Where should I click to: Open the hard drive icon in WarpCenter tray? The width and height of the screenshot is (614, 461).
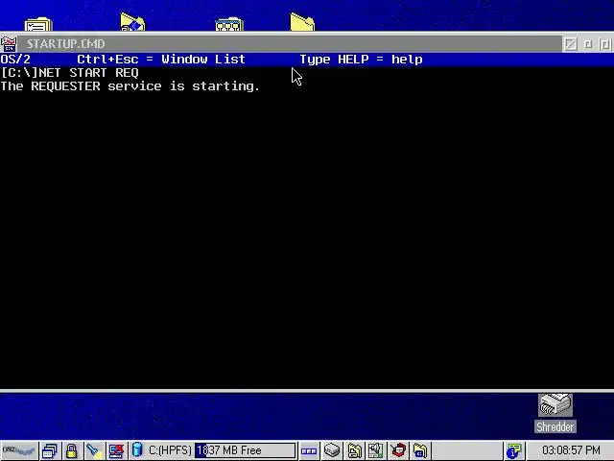[x=332, y=450]
